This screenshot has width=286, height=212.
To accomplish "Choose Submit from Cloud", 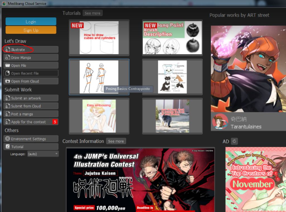I will [31, 106].
